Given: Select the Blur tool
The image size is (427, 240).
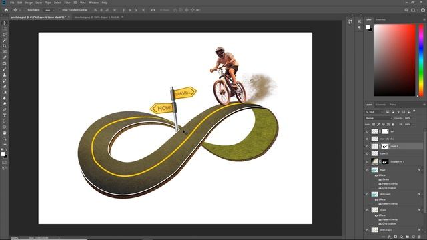Looking at the screenshot, I should 5,98.
